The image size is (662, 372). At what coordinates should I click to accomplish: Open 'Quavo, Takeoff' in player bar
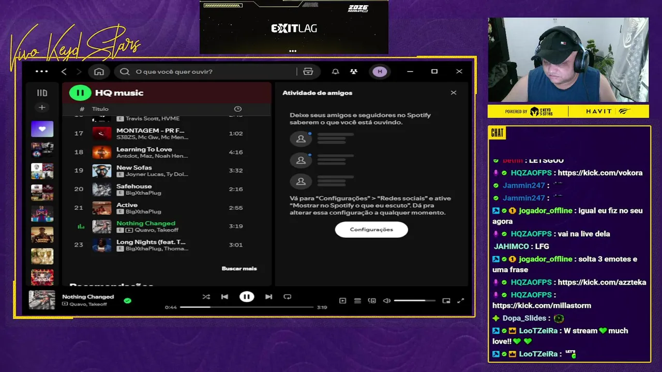(x=88, y=304)
